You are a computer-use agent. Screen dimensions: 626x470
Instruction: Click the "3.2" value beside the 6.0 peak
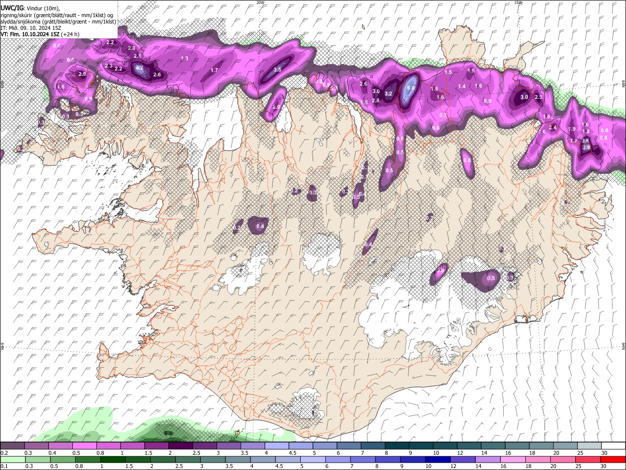pos(389,94)
